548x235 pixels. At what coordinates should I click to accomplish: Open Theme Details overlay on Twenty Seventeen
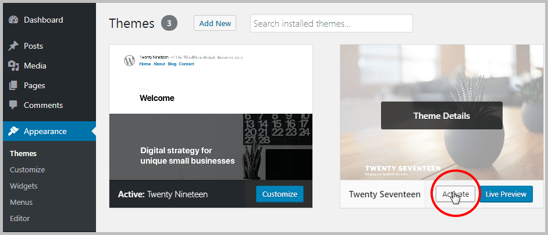442,115
